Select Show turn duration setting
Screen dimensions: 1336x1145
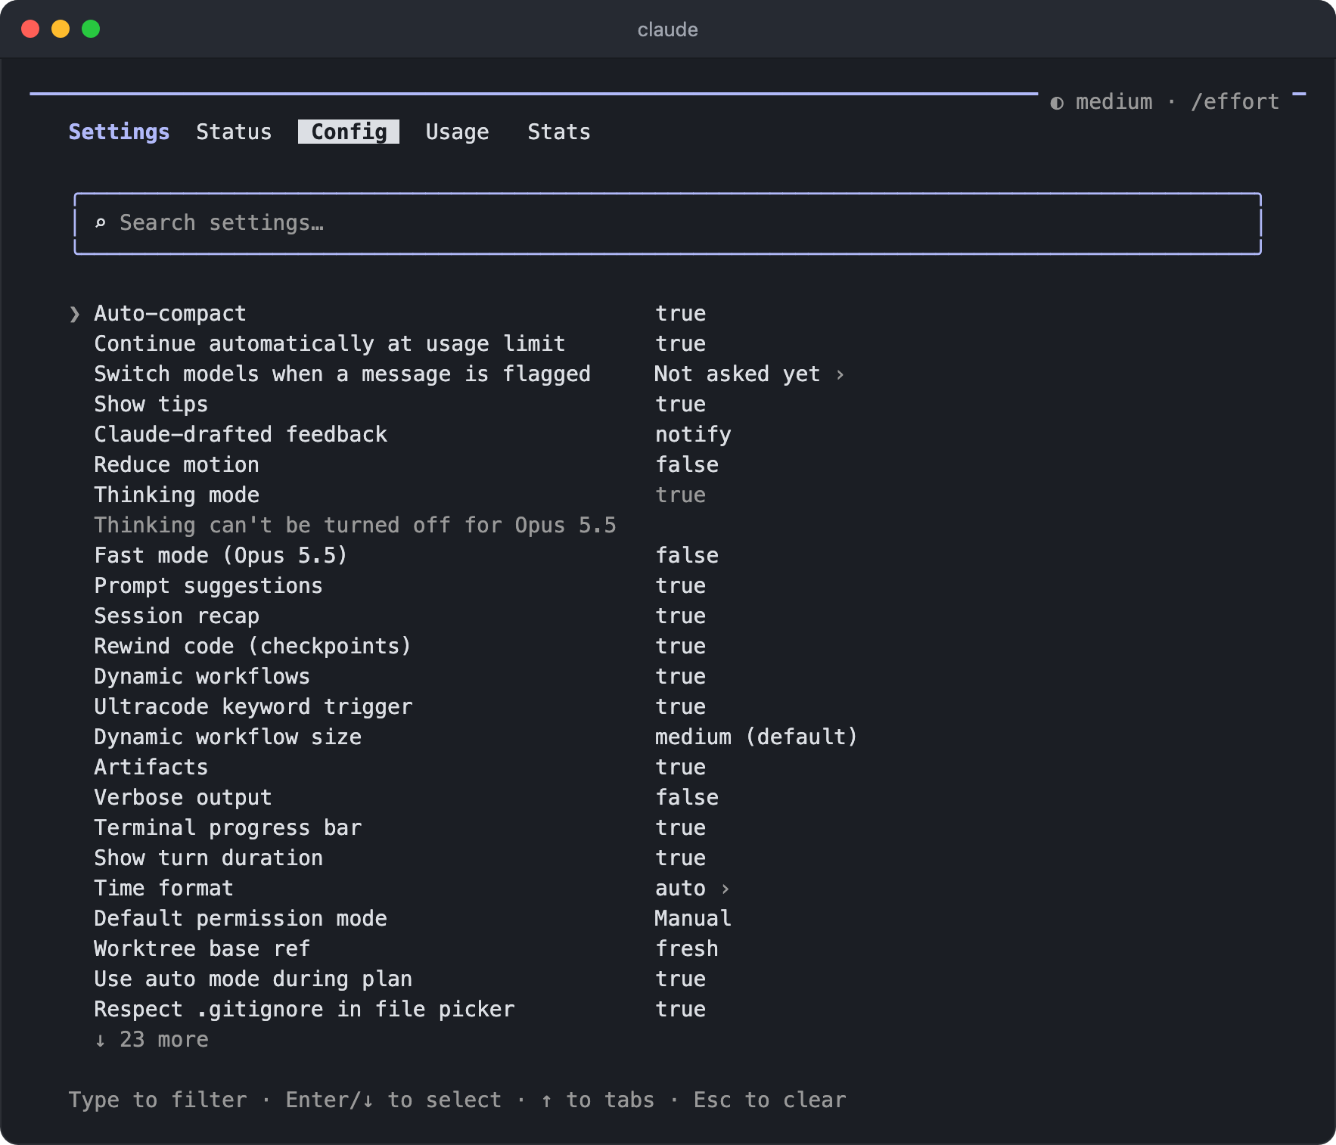pyautogui.click(x=208, y=858)
